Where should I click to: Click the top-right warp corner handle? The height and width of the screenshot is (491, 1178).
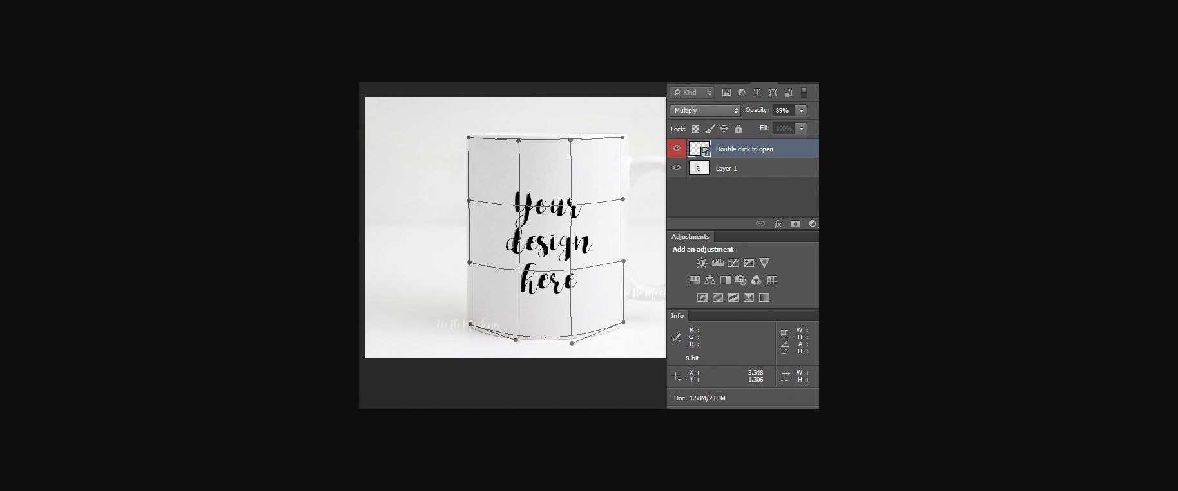(x=623, y=136)
